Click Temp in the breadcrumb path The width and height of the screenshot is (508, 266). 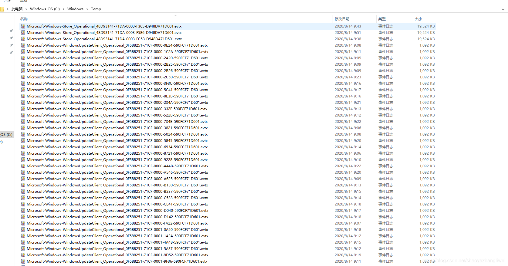[96, 9]
